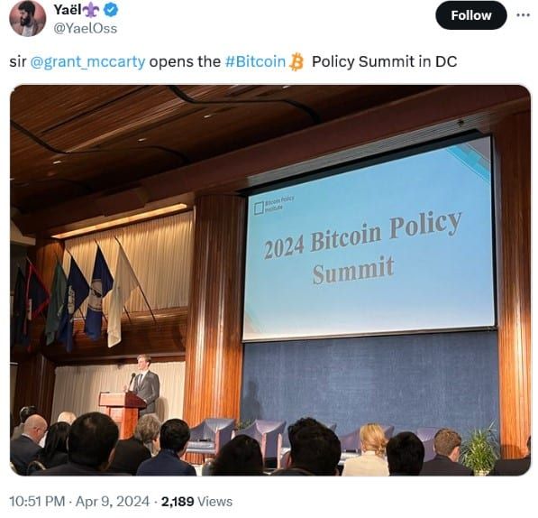The height and width of the screenshot is (518, 538).
Task: Open the three-dot more options menu
Action: (523, 15)
